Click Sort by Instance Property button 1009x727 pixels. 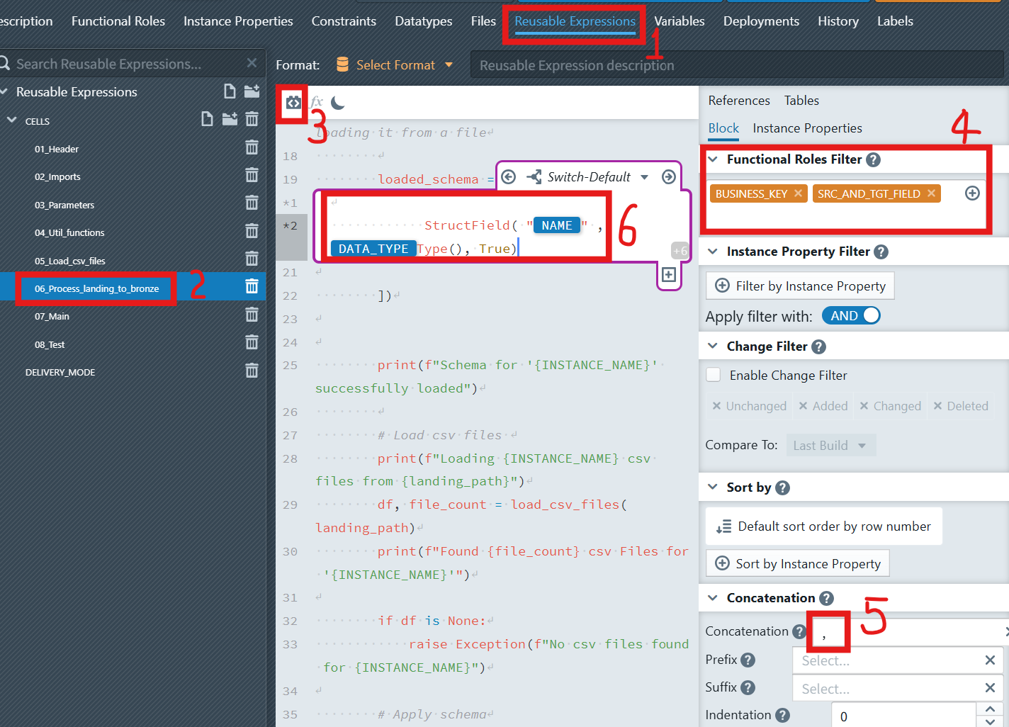[x=797, y=564]
